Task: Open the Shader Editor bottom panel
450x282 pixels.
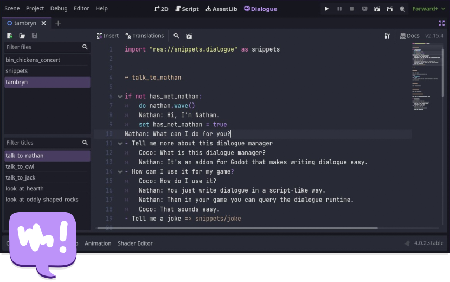Action: coord(135,243)
